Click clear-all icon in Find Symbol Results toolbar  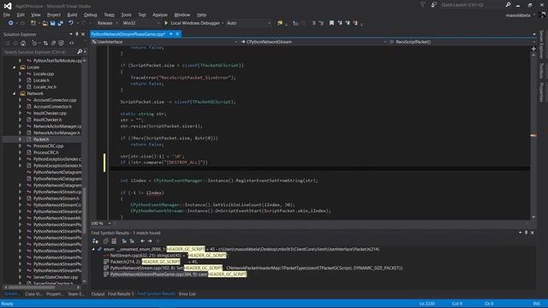[x=114, y=241]
